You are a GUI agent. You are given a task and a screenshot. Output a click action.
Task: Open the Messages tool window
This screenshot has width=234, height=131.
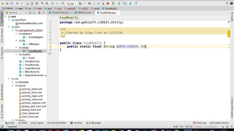tap(94, 123)
